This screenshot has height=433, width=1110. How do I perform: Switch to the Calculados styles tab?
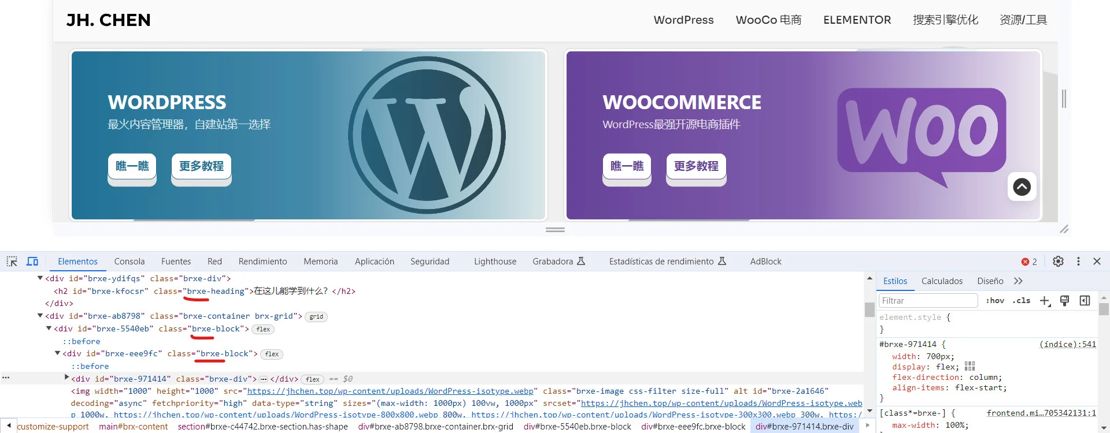[942, 281]
